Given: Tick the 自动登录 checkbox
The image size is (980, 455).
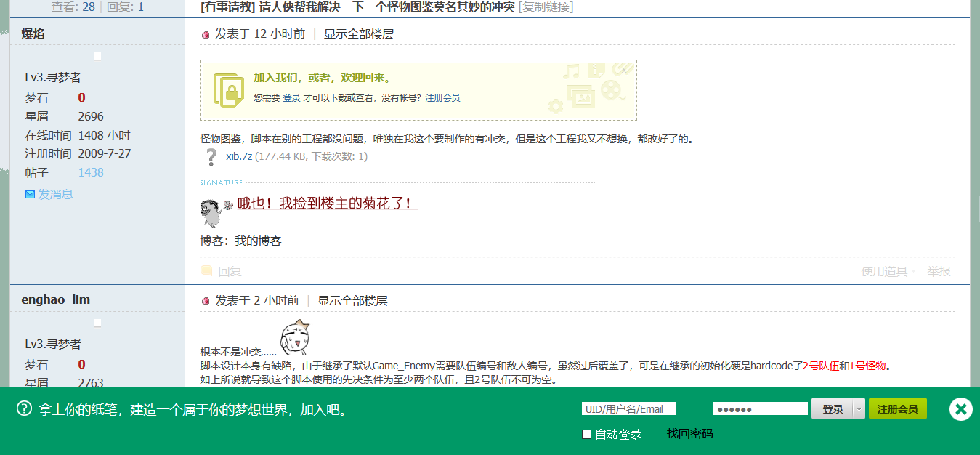Looking at the screenshot, I should pos(587,435).
